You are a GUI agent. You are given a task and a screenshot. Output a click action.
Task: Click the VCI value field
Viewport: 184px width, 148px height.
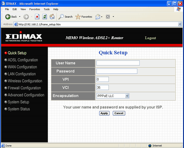pyautogui.click(x=103, y=88)
